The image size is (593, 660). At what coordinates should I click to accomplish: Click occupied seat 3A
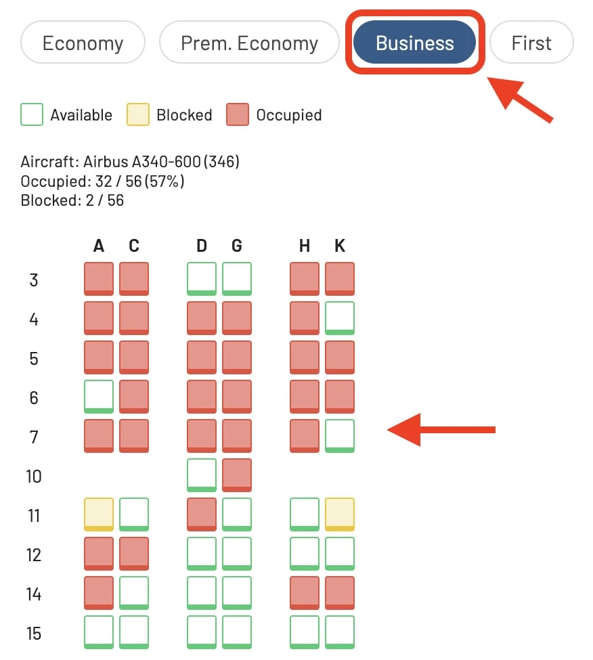(x=99, y=279)
